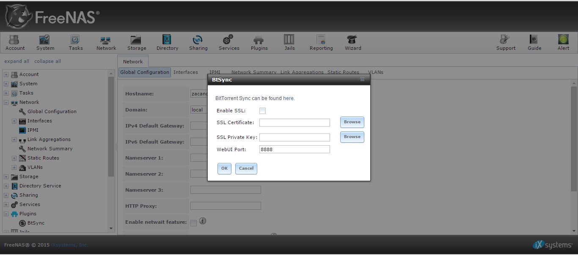Switch to the Interfaces subtab
The image size is (578, 255).
[x=185, y=72]
